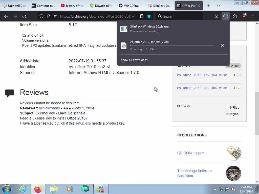The height and width of the screenshot is (194, 259).
Task: Open site permissions icon in address bar
Action: [56, 16]
